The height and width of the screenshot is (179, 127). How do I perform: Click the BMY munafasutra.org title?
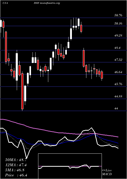click(x=47, y=3)
